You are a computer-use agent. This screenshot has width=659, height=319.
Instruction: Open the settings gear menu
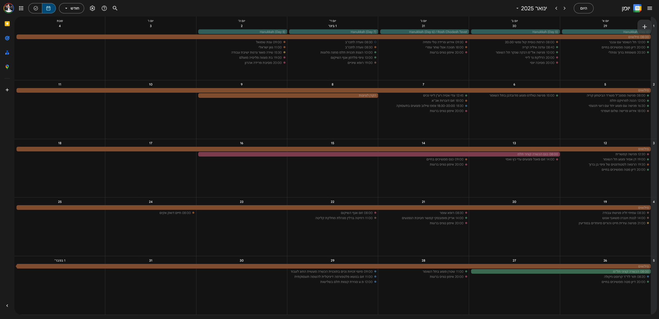click(x=92, y=8)
